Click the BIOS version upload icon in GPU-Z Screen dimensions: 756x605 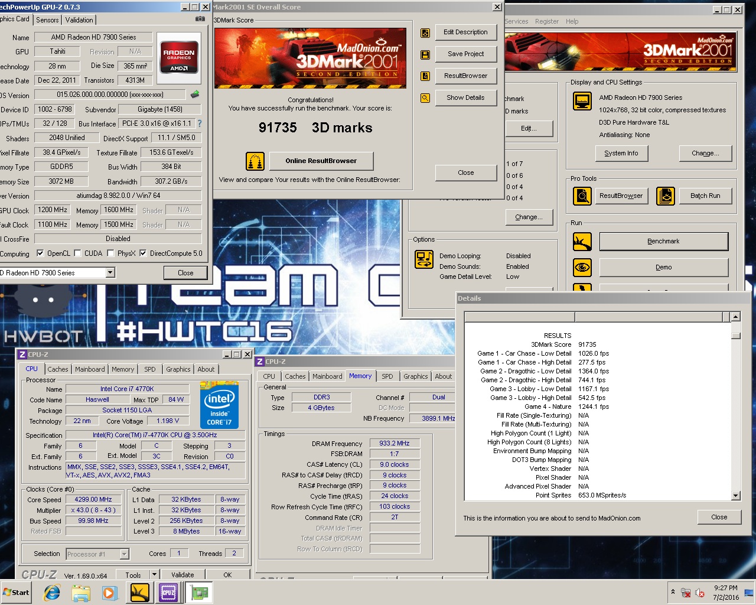(x=195, y=94)
